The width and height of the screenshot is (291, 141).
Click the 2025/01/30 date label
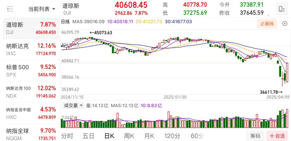point(175,97)
